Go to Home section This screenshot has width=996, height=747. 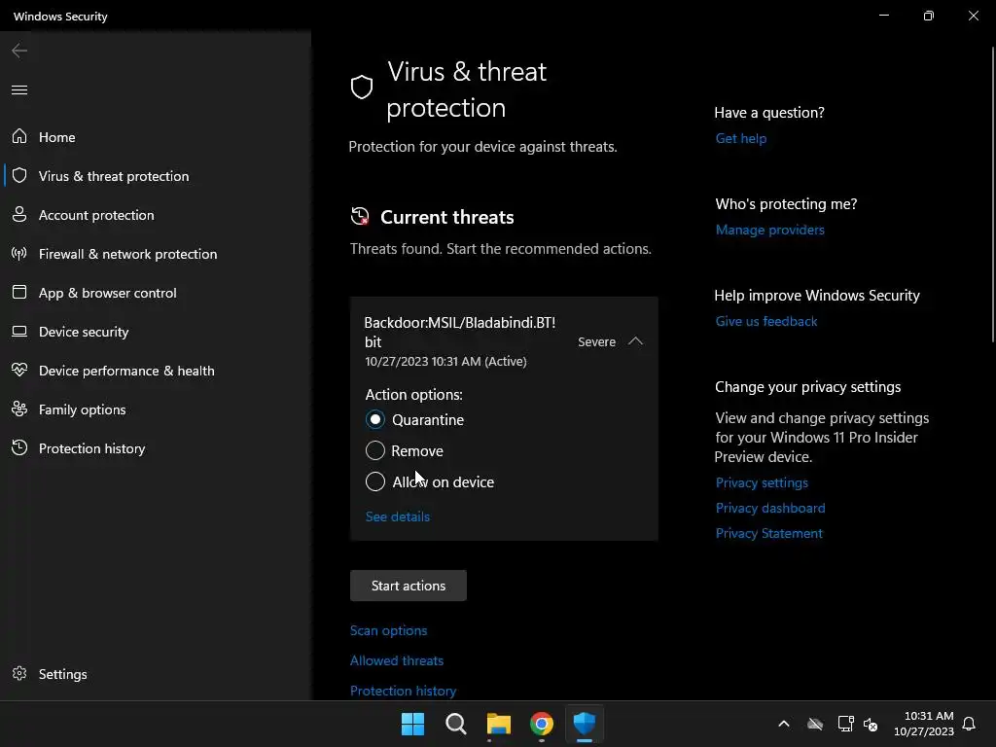[57, 137]
